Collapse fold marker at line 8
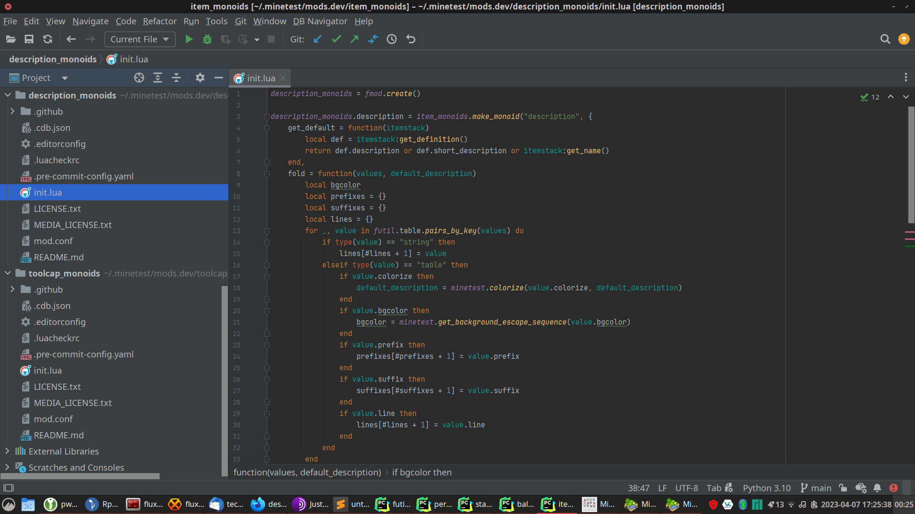This screenshot has height=514, width=915. point(267,174)
